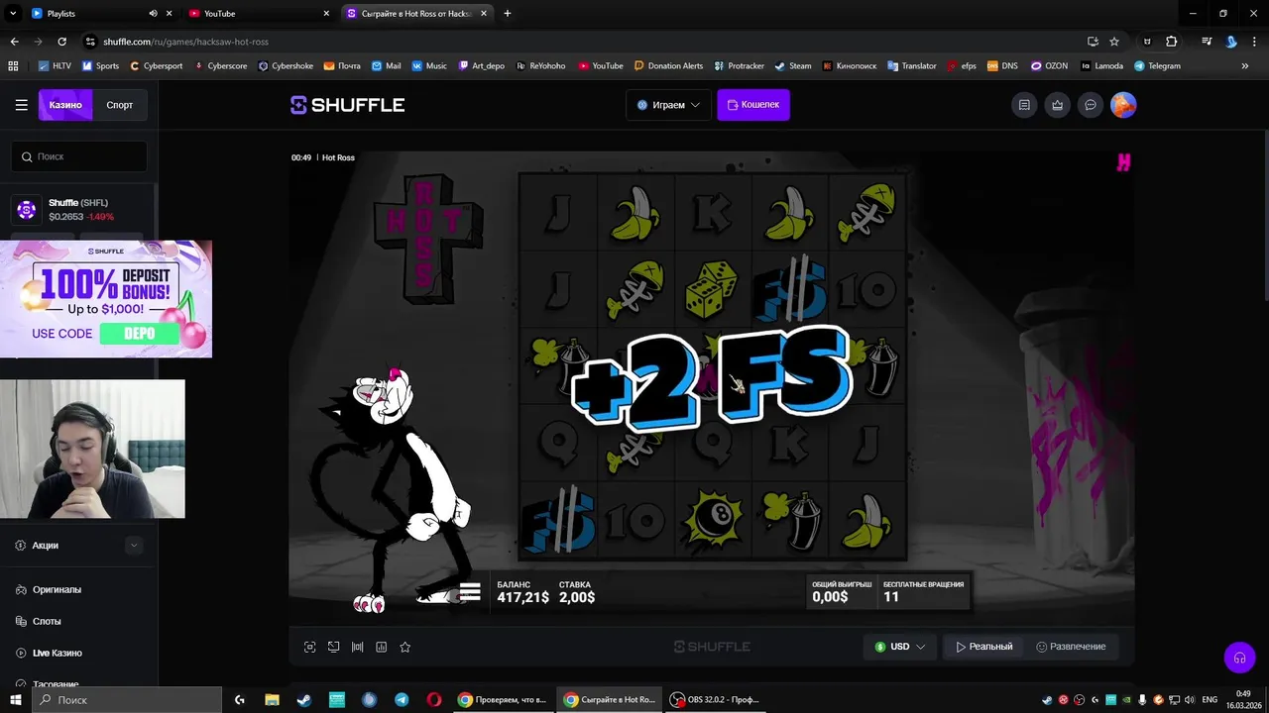Click the sidebar 'Поиск' search field
1269x713 pixels.
pyautogui.click(x=79, y=156)
